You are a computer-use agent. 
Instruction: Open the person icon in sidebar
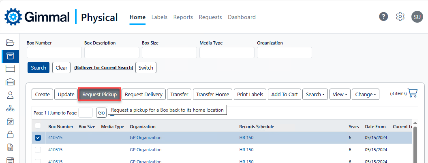click(10, 95)
